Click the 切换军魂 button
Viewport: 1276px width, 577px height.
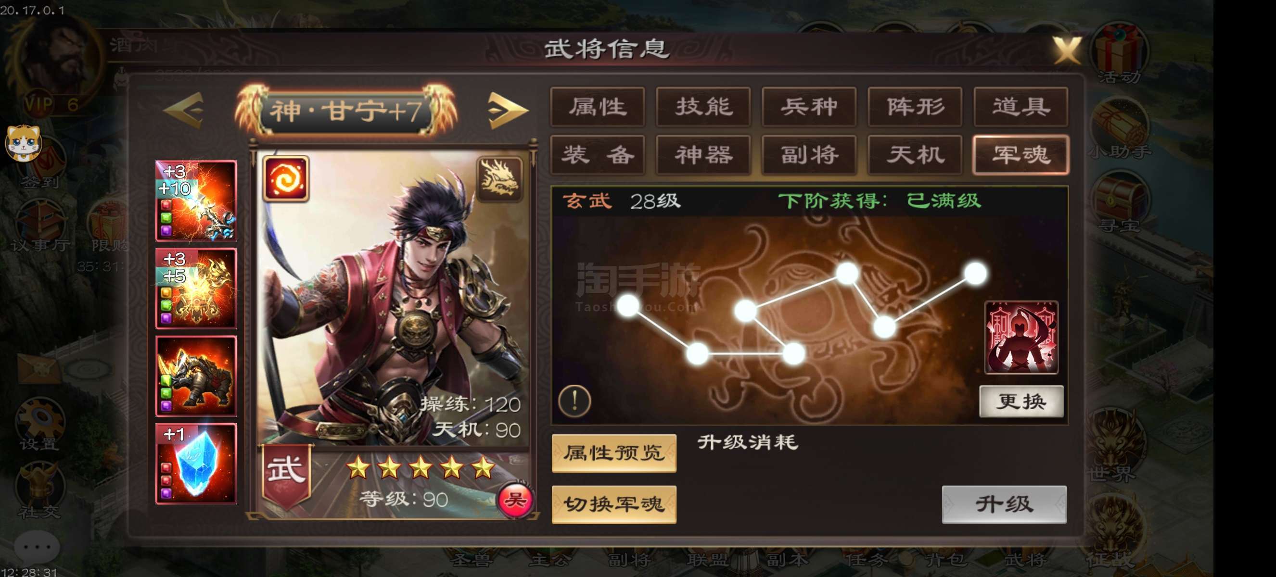[x=614, y=504]
